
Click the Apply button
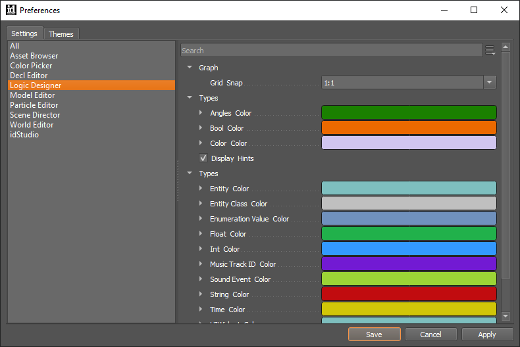pos(487,335)
